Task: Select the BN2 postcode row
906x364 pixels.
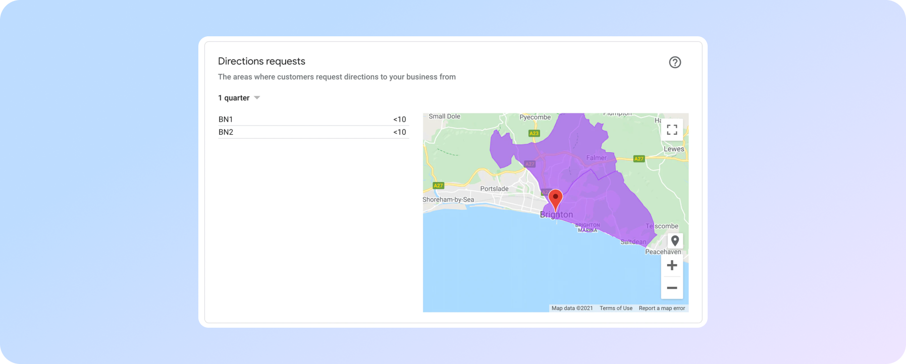Action: (x=313, y=132)
